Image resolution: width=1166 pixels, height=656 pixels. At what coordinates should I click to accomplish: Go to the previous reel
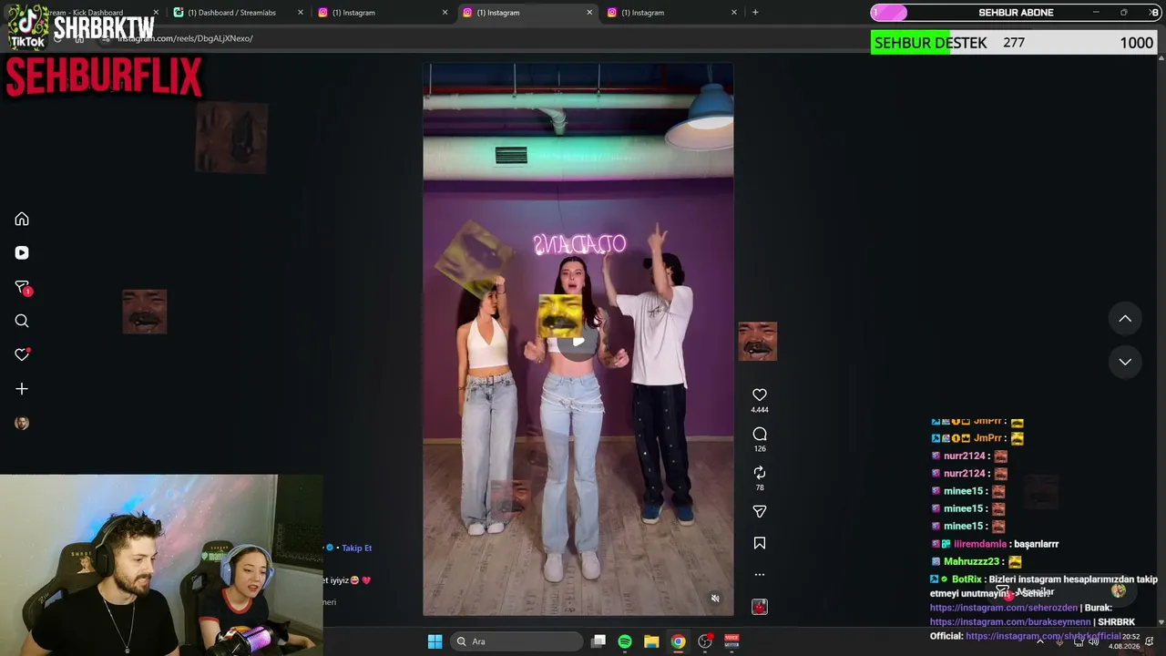coord(1125,319)
